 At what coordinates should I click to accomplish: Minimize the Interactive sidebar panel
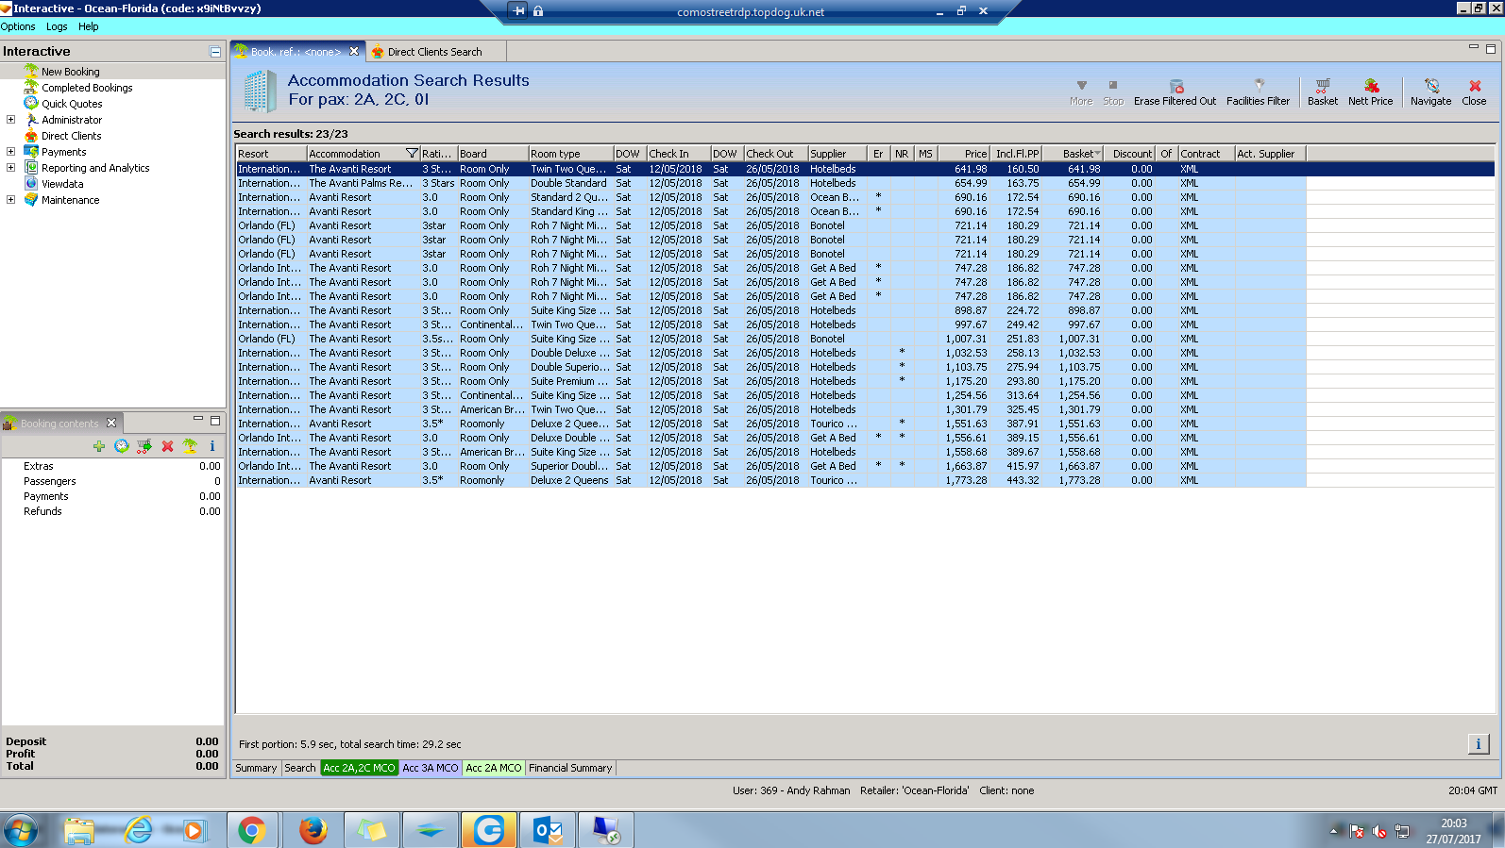click(215, 52)
